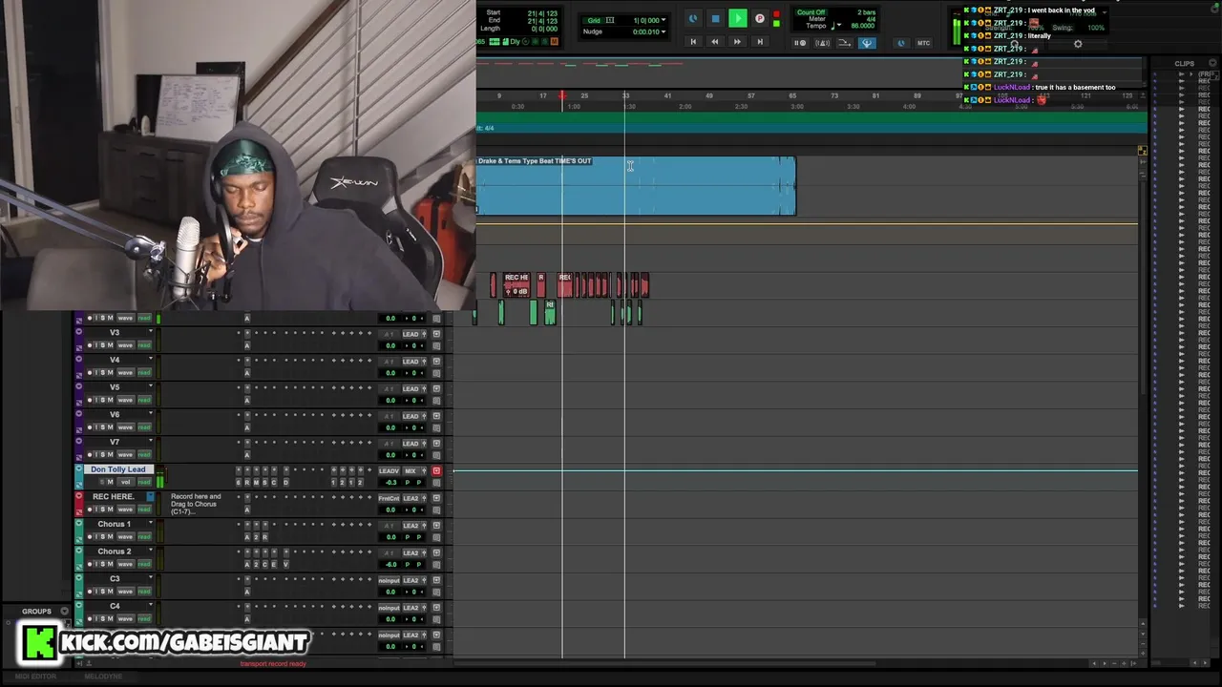Click the FrntCnt input selector on REC HERE.
This screenshot has width=1222, height=687.
(x=389, y=498)
